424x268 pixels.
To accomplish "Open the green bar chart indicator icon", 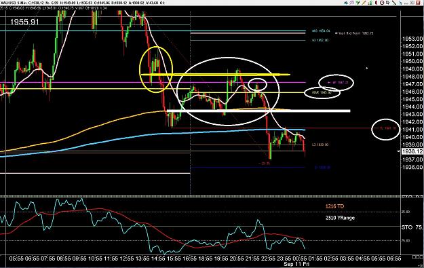I will [370, 3].
